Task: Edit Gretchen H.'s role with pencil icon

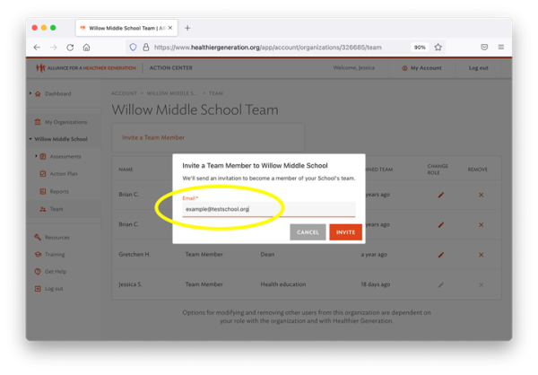Action: pos(440,254)
